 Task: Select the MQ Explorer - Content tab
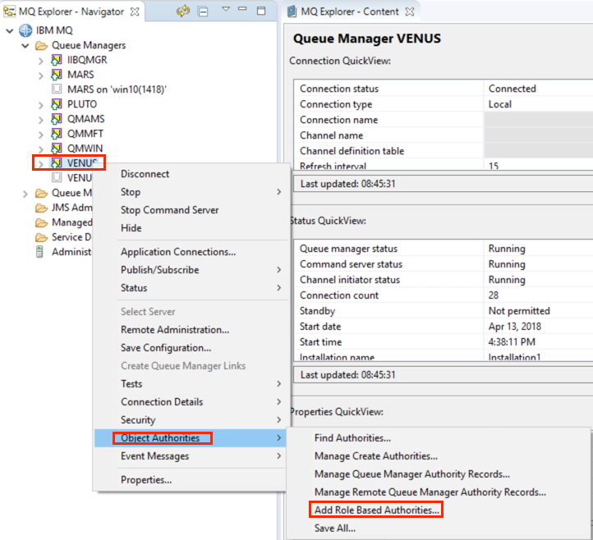click(x=349, y=11)
